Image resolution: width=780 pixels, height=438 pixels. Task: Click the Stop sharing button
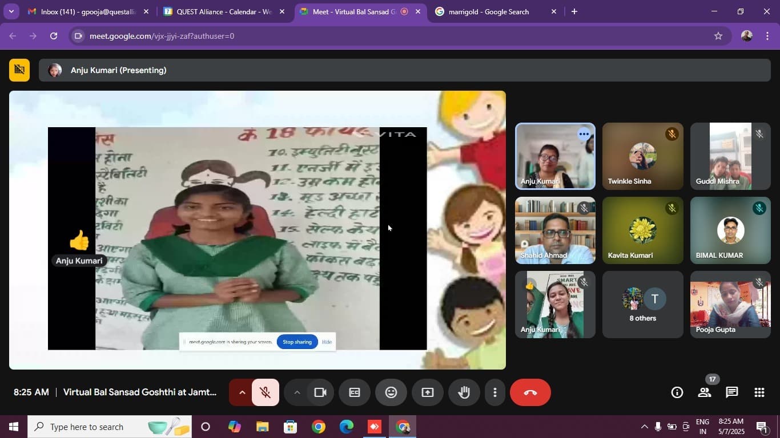(x=297, y=342)
